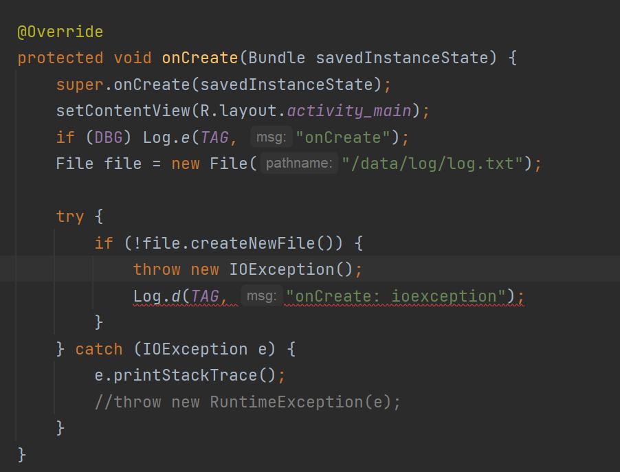Click the catch keyword
The image size is (620, 472).
click(99, 349)
